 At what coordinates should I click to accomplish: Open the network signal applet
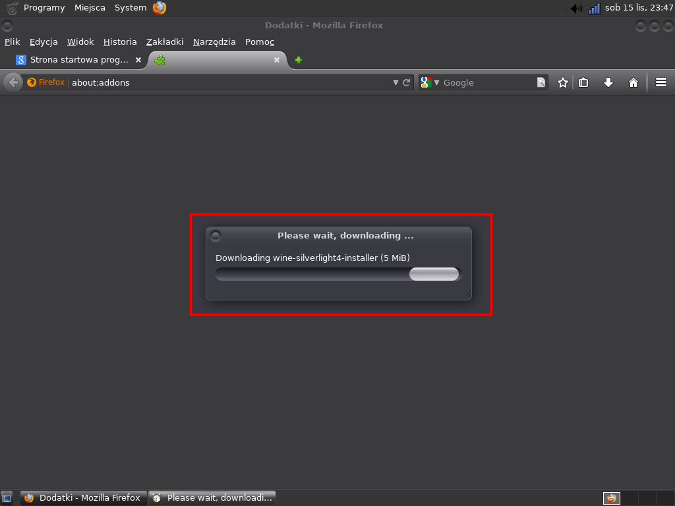tap(594, 8)
